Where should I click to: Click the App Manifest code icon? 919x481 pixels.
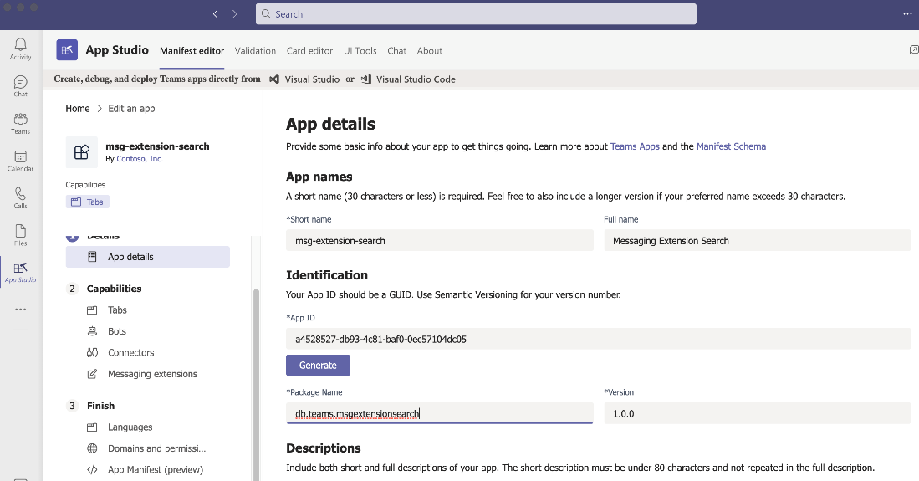pos(92,470)
